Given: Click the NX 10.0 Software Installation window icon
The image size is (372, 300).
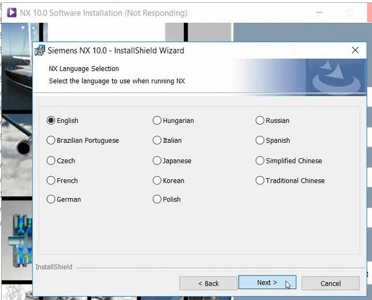Looking at the screenshot, I should pos(11,13).
